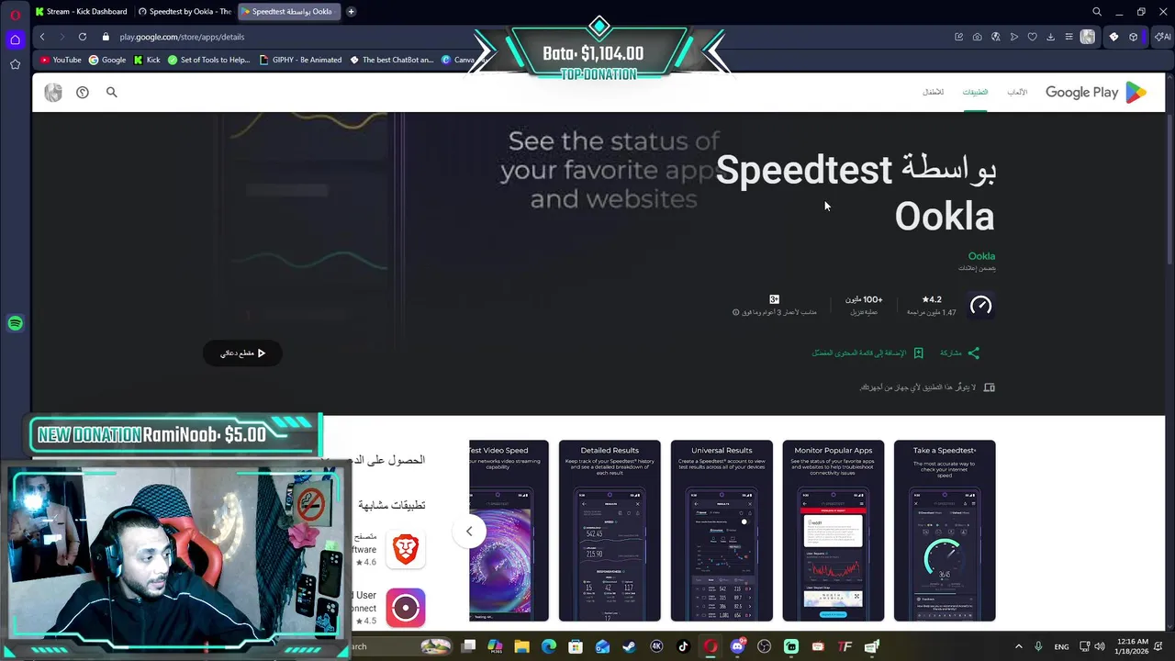Screen dimensions: 1175x661
Task: Open Steam from the taskbar
Action: click(629, 646)
